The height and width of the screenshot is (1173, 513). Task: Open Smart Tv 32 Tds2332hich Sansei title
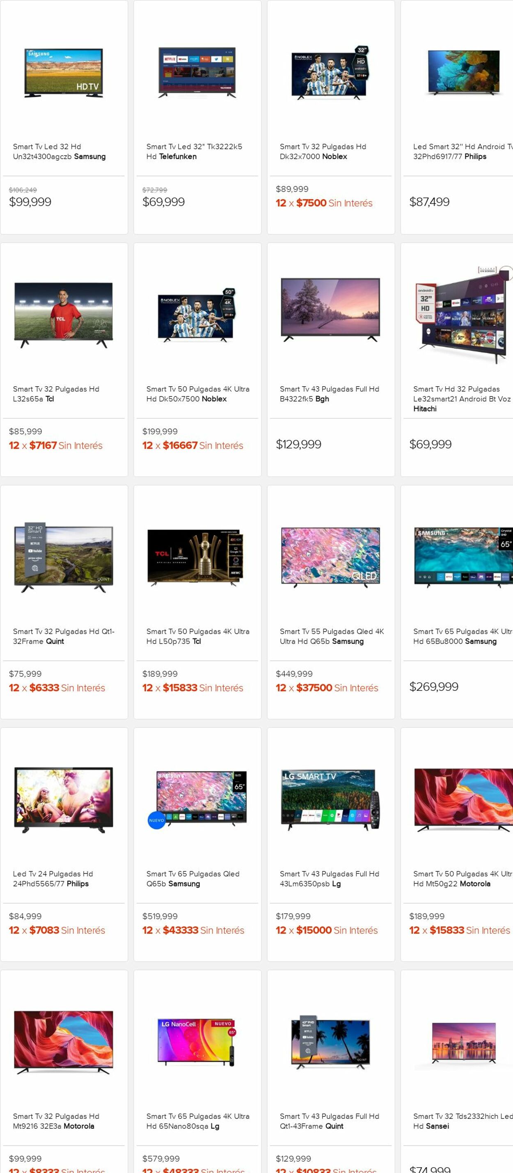[x=463, y=1120]
